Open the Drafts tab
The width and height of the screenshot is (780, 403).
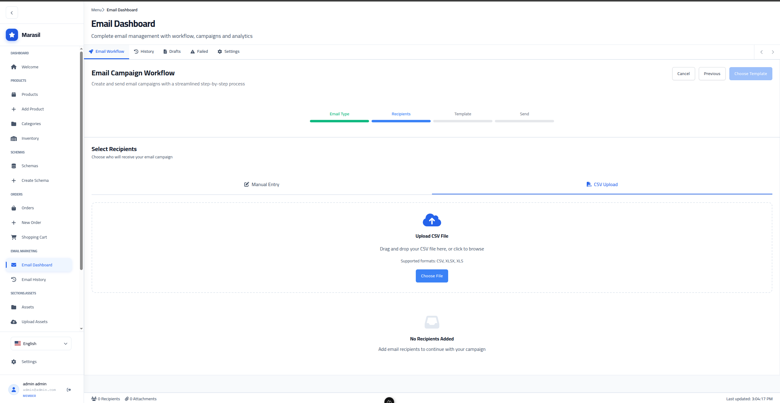[172, 52]
